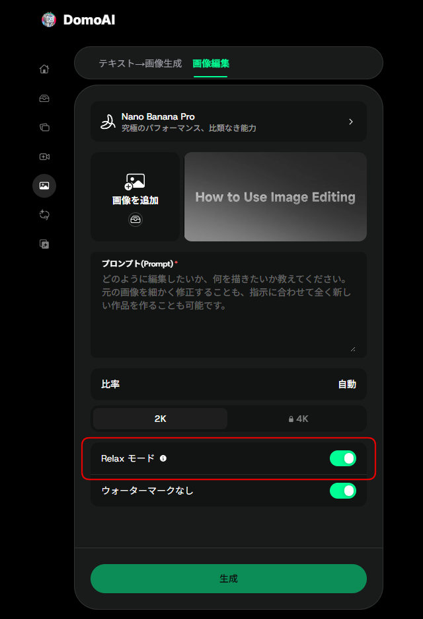423x619 pixels.
Task: Click the prompt textarea resize handle
Action: click(x=353, y=349)
